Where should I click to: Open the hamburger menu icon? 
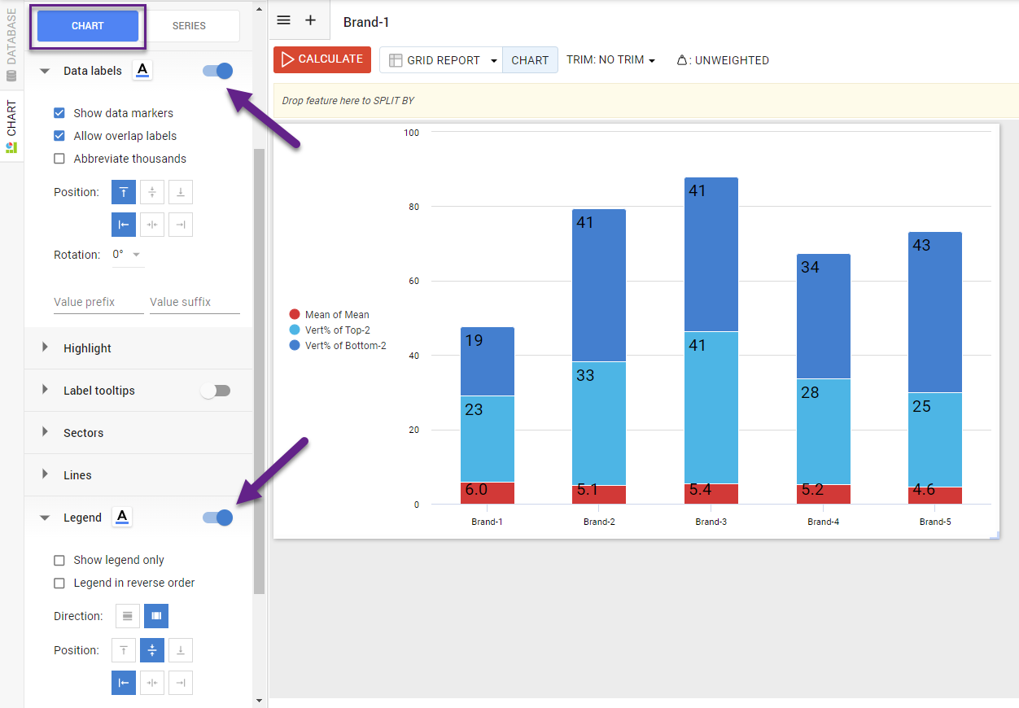click(283, 20)
